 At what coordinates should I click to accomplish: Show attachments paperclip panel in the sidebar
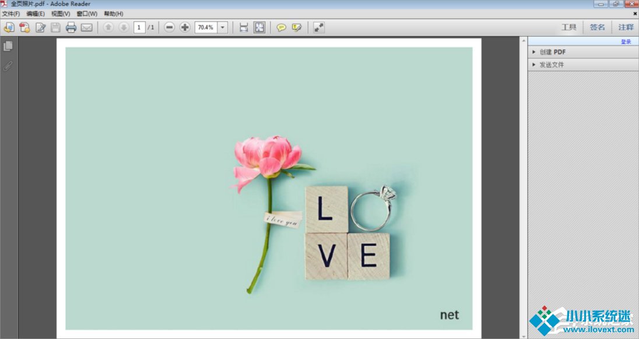pos(8,65)
